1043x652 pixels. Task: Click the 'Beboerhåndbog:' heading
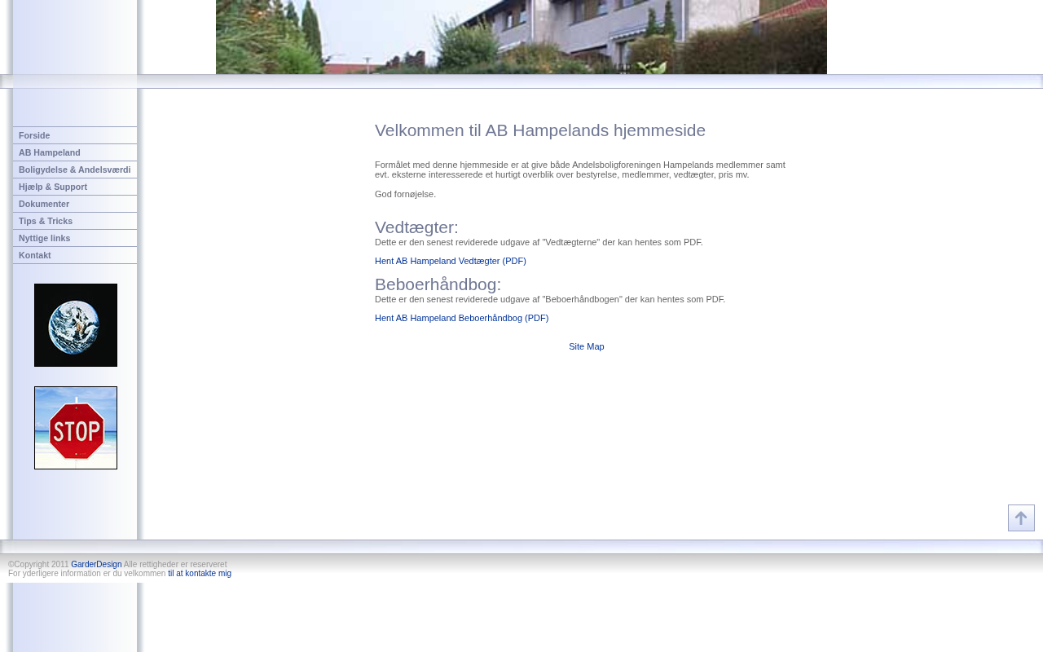point(438,284)
